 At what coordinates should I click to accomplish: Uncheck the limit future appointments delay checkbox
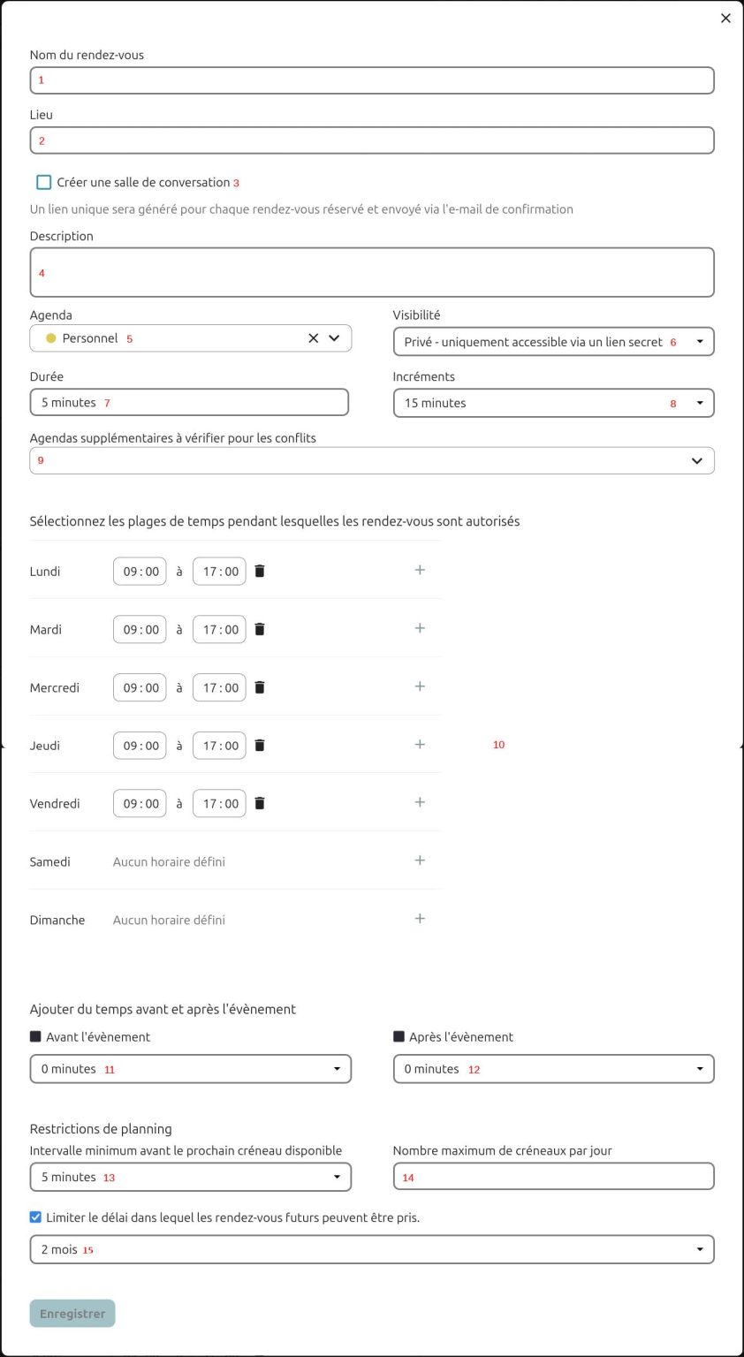[35, 1217]
